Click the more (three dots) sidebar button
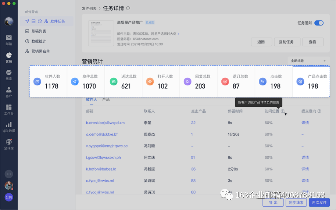Image resolution: width=336 pixels, height=210 pixels. click(x=9, y=174)
